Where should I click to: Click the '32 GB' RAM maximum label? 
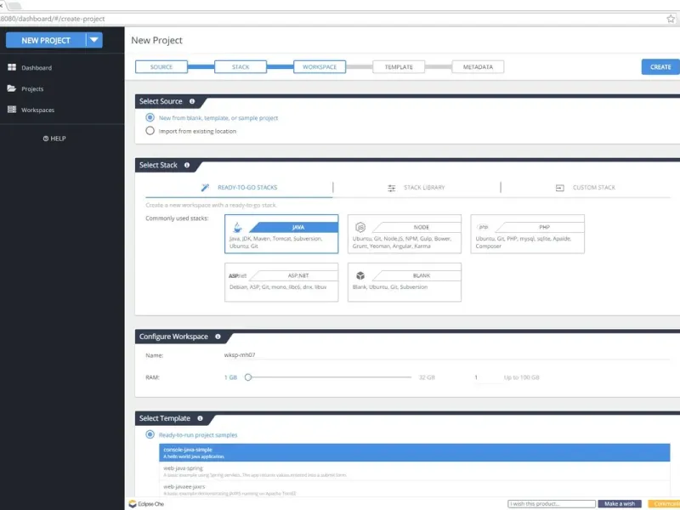[x=427, y=377]
